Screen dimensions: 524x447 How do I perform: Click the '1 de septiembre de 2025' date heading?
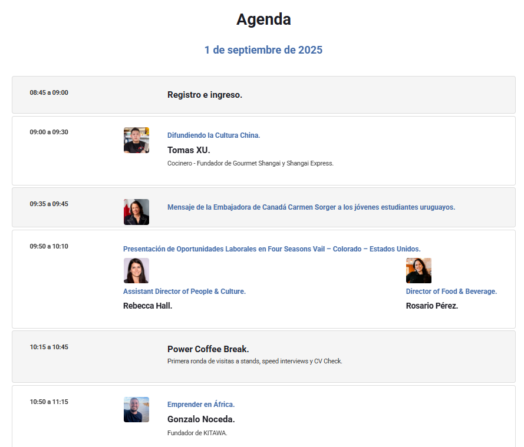click(x=263, y=49)
